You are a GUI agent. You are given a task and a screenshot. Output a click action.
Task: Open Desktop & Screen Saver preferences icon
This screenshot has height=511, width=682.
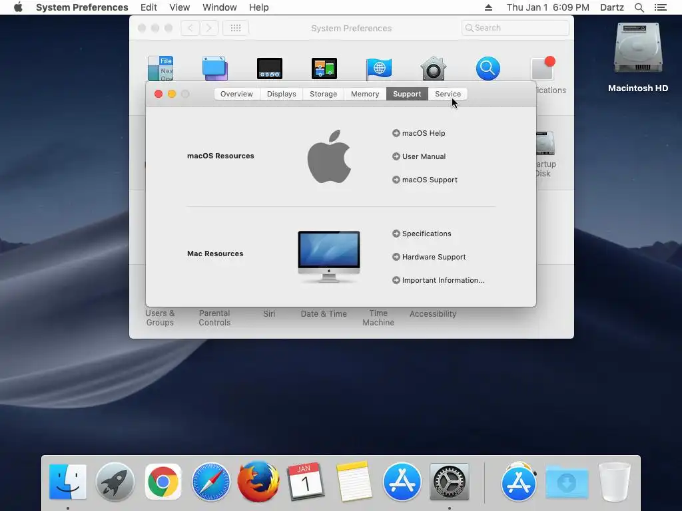tap(215, 69)
